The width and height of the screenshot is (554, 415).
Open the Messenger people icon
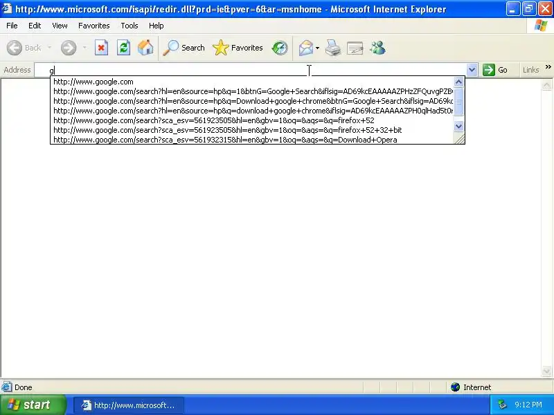(x=377, y=48)
